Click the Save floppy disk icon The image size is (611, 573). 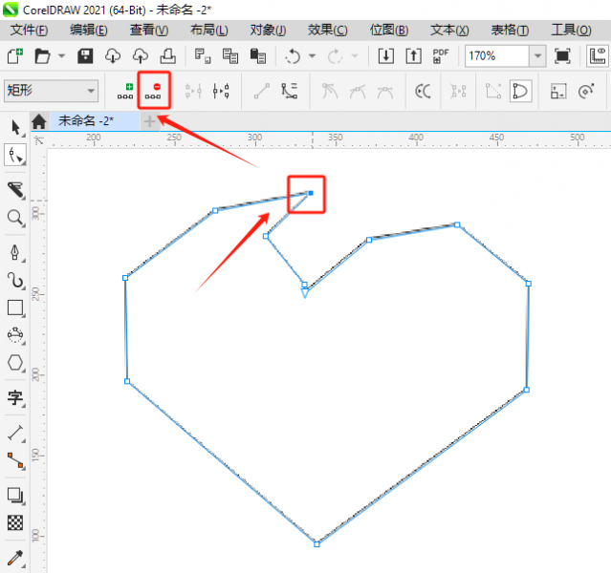85,56
